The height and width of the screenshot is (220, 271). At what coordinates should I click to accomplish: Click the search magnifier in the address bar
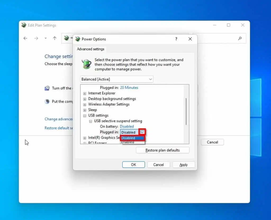(240, 39)
